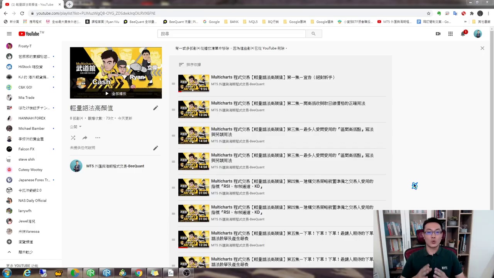Open the HANNAH FOREX channel
Screen dimensions: 494x278
(x=31, y=118)
